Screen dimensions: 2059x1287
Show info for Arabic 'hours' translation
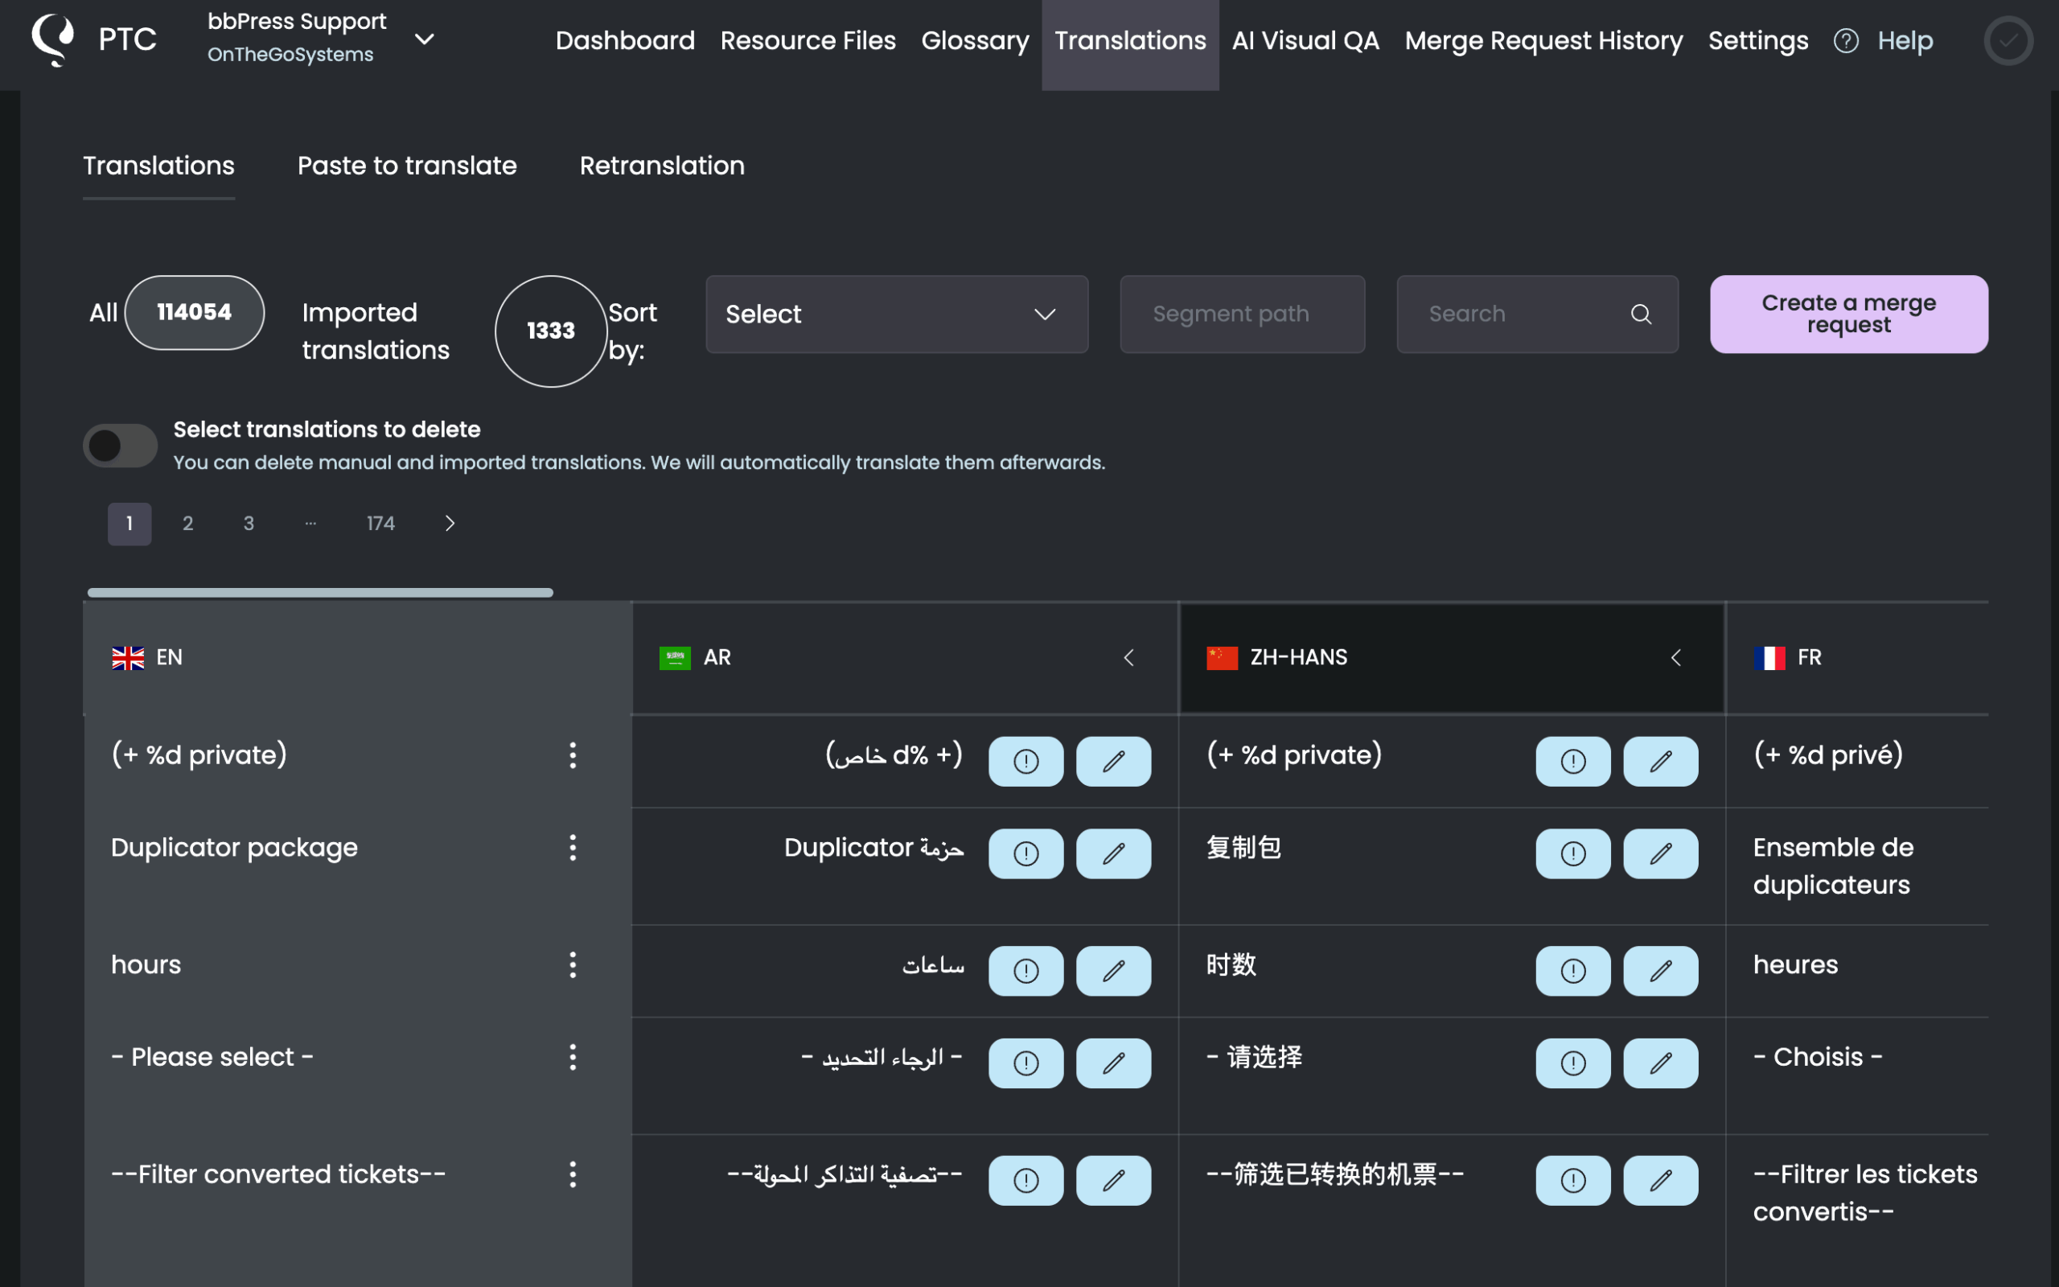click(1025, 971)
